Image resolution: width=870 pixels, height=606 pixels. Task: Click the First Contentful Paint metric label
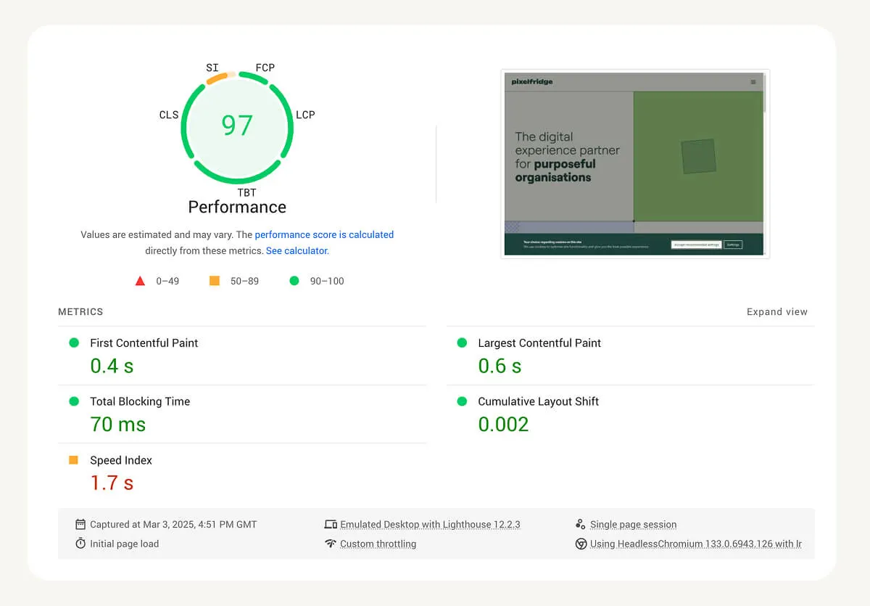point(144,343)
